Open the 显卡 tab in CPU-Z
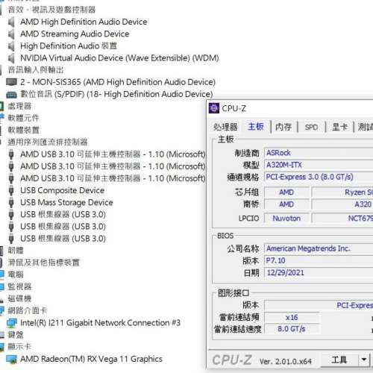The image size is (373, 373). [339, 127]
